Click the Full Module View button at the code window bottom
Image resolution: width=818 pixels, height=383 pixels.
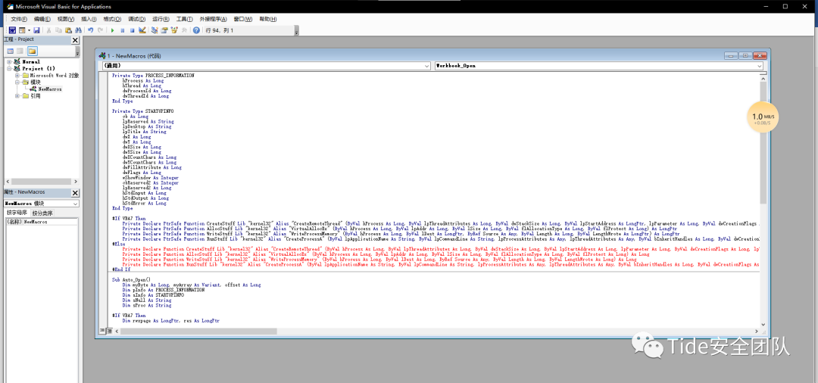click(x=109, y=331)
